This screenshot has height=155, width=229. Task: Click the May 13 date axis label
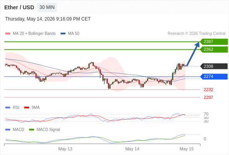[65, 149]
